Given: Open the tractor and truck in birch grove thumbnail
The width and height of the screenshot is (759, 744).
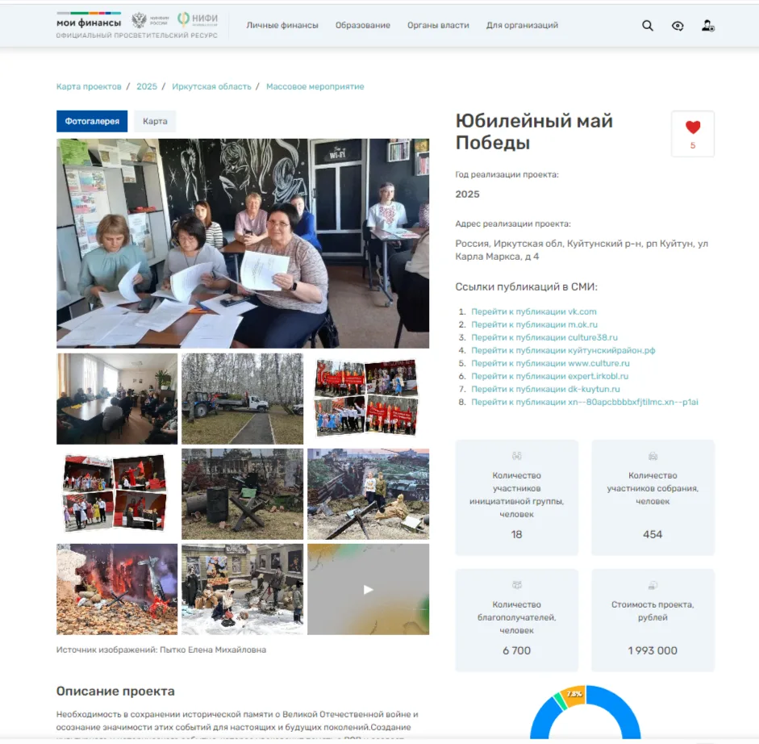Looking at the screenshot, I should click(x=243, y=399).
